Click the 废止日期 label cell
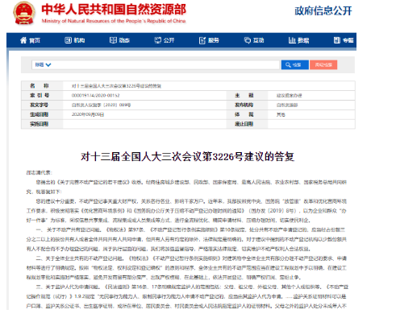Screen dimensions: 396x318 point(247,124)
